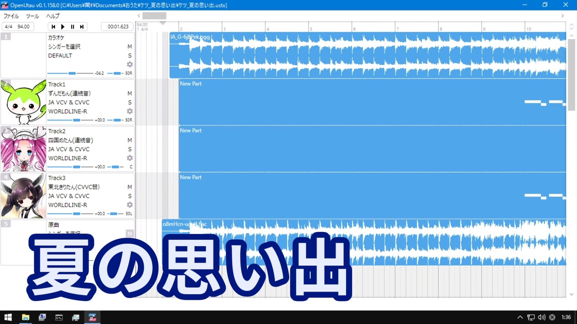Mute Track1 with its M button
577x324 pixels.
pos(130,93)
